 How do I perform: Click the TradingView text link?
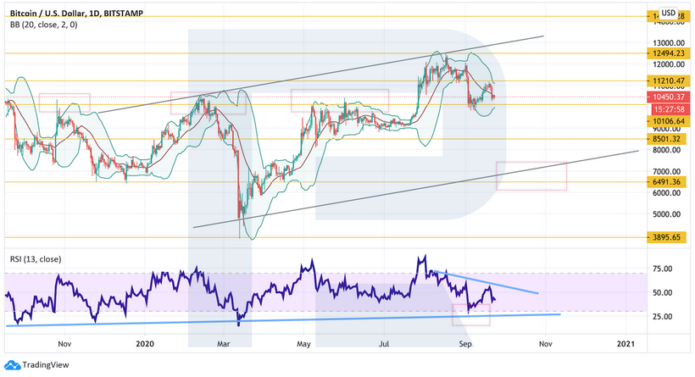point(45,367)
